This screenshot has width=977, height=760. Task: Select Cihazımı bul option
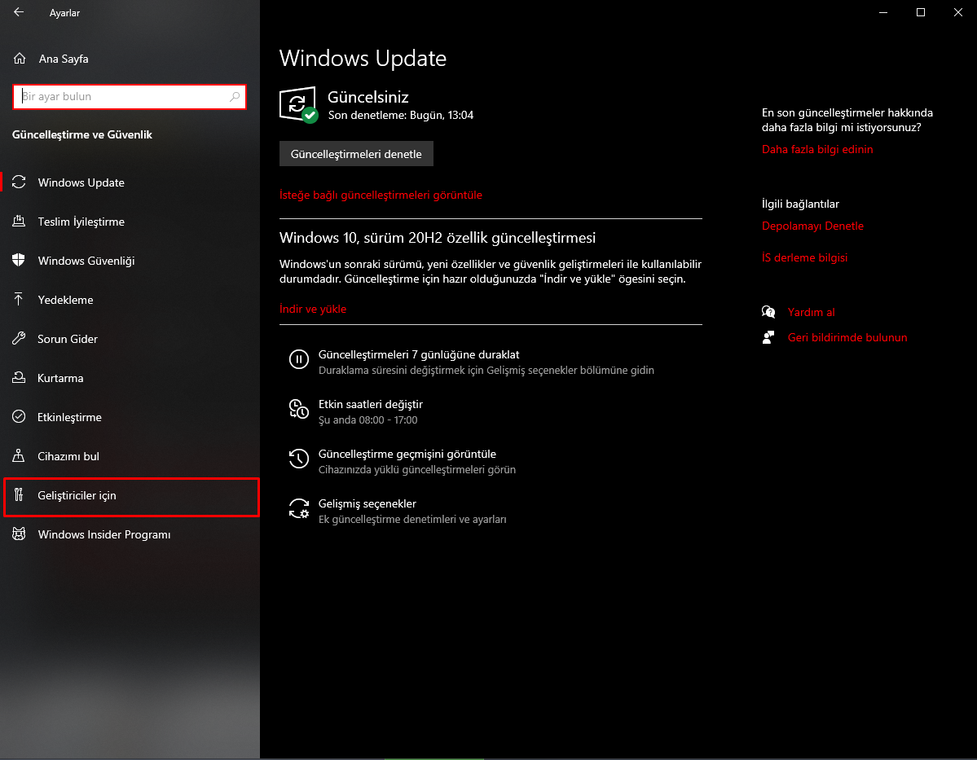pos(130,456)
